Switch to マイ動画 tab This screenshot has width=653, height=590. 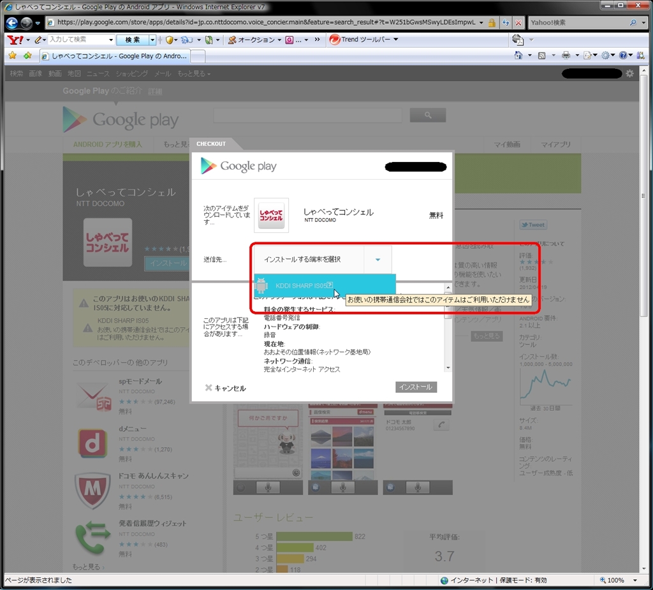pyautogui.click(x=507, y=144)
